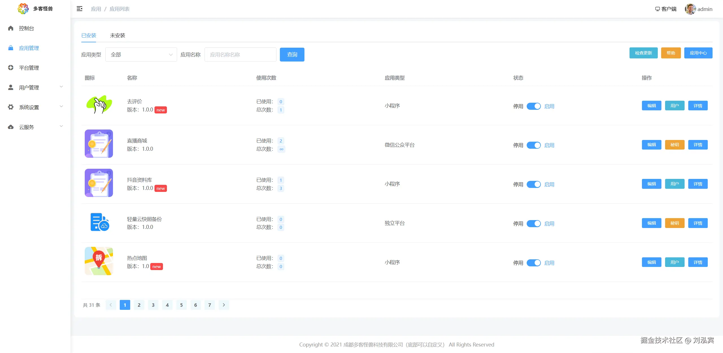Click the home icon for 控制台
Screen dimensions: 723x353
tap(11, 28)
